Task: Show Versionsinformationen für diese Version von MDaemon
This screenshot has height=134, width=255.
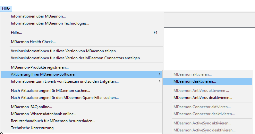Action: click(x=63, y=51)
